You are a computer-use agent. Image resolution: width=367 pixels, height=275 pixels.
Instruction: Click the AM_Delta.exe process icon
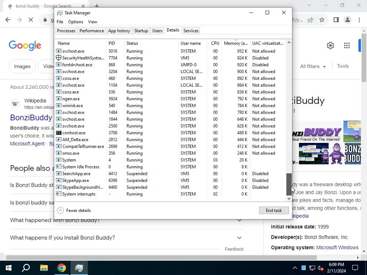(x=58, y=140)
